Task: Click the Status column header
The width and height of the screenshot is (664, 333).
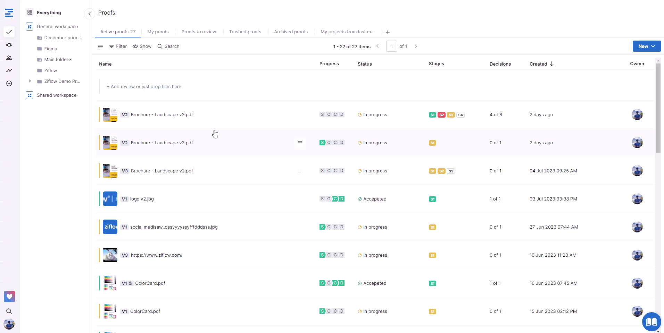Action: 365,64
